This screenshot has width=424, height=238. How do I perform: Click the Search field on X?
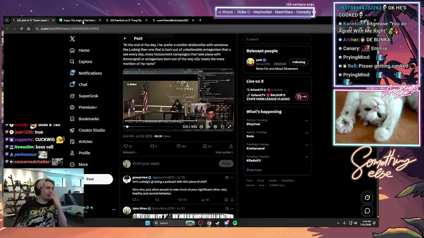coord(278,39)
